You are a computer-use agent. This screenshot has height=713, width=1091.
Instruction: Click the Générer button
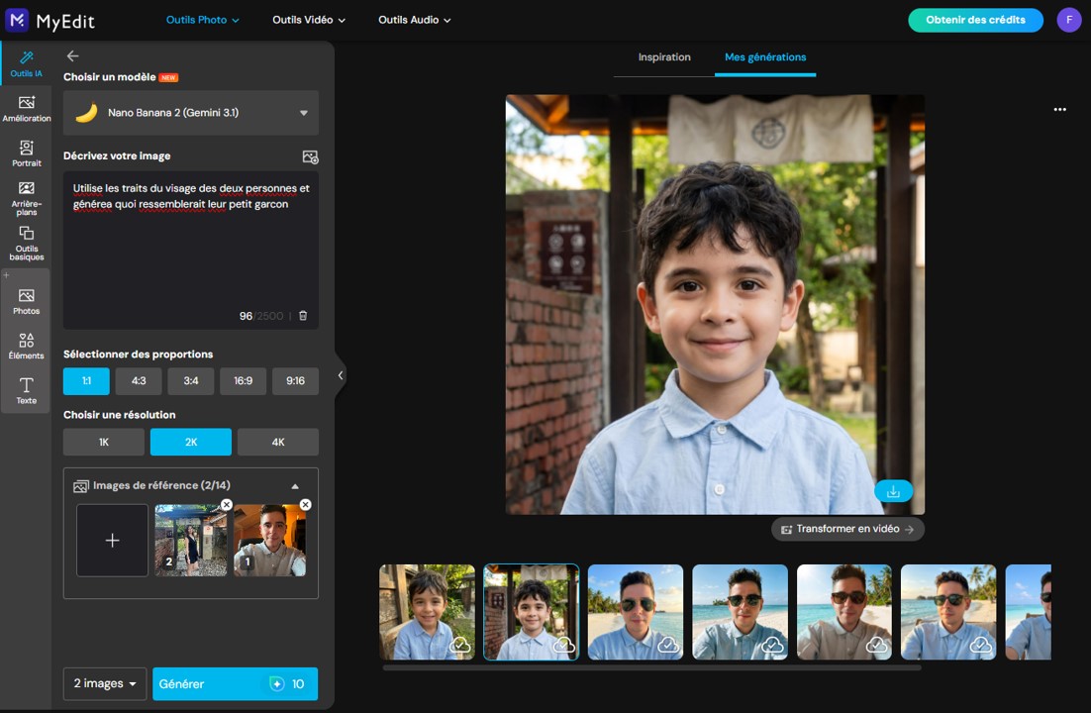coord(236,683)
